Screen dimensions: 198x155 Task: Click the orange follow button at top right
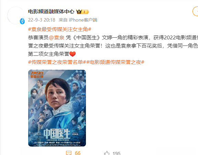click(195, 11)
